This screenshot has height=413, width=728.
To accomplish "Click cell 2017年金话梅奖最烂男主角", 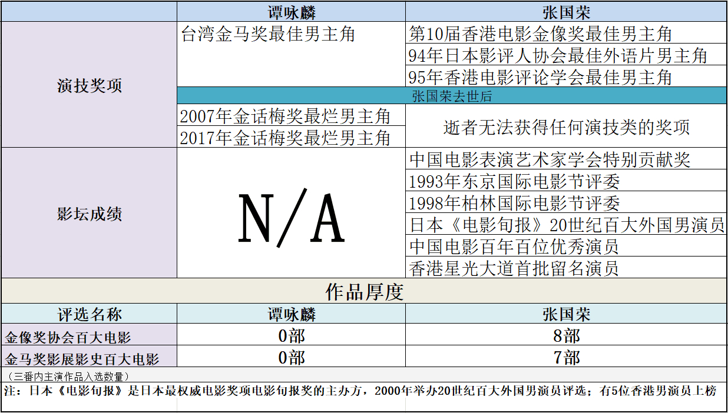I will coord(292,137).
